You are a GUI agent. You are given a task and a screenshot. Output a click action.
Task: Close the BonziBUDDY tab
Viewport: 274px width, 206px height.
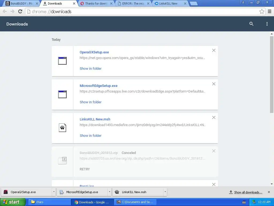point(37,3)
